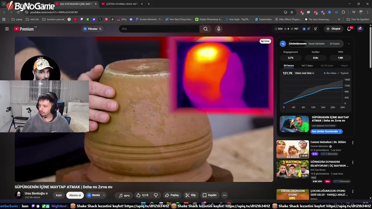Viewport: 372px width, 209px height.
Task: Click Katıl join button
Action: [59, 195]
